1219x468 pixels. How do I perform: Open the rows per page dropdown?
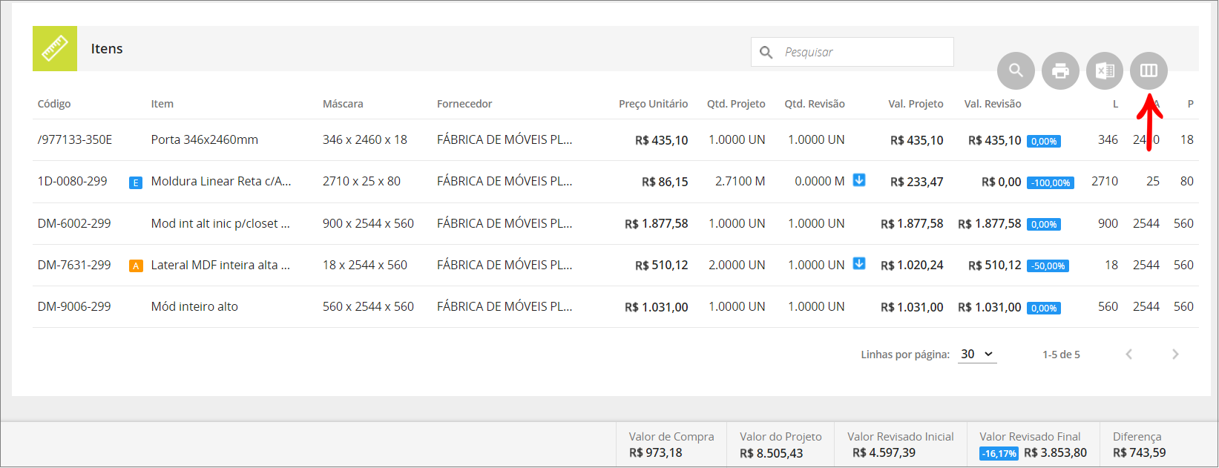[x=976, y=355]
